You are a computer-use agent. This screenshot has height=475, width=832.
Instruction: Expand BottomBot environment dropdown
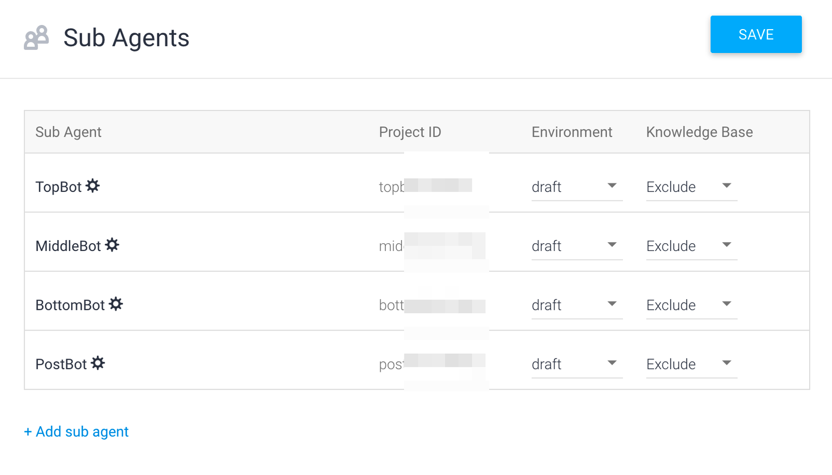coord(577,305)
